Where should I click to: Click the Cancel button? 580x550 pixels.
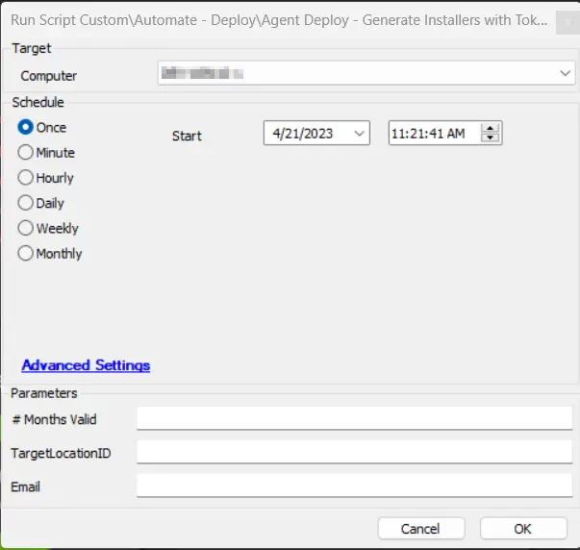421,528
